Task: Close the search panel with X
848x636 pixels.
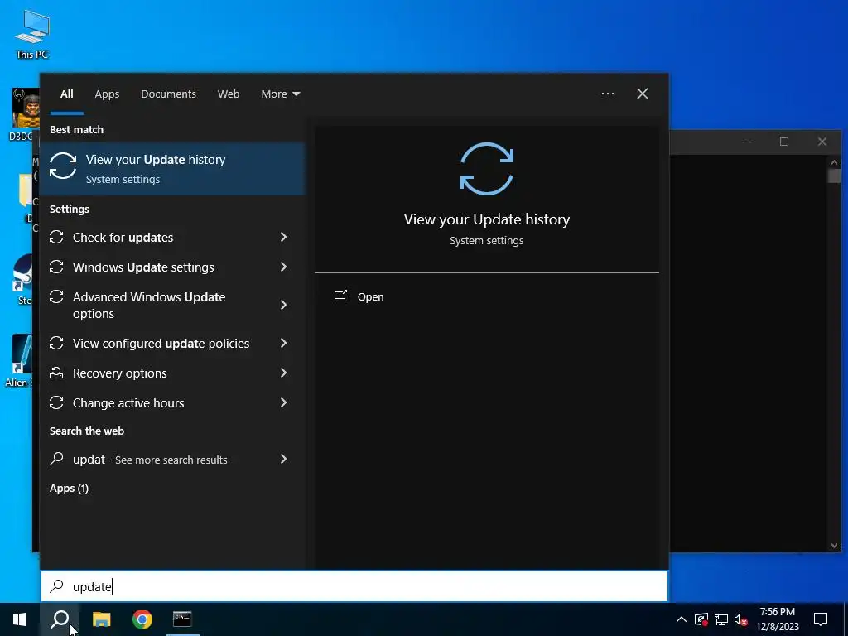Action: tap(643, 94)
